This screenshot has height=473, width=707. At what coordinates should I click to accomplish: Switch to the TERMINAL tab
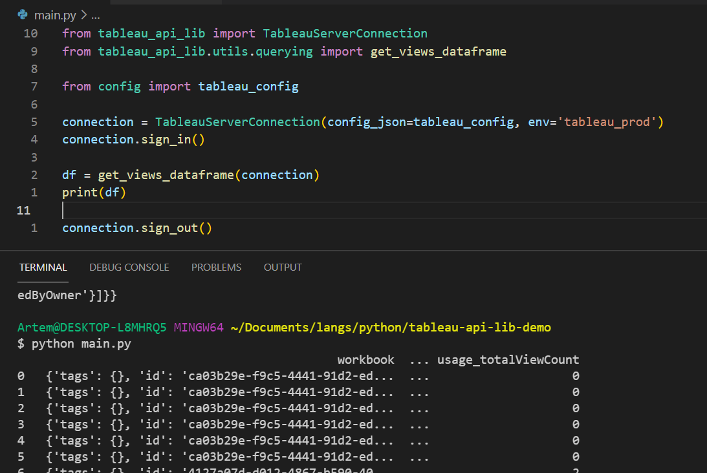(43, 267)
